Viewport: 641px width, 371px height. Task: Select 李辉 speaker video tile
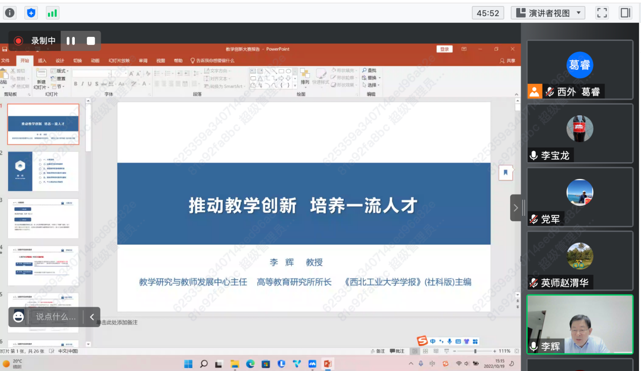click(580, 324)
